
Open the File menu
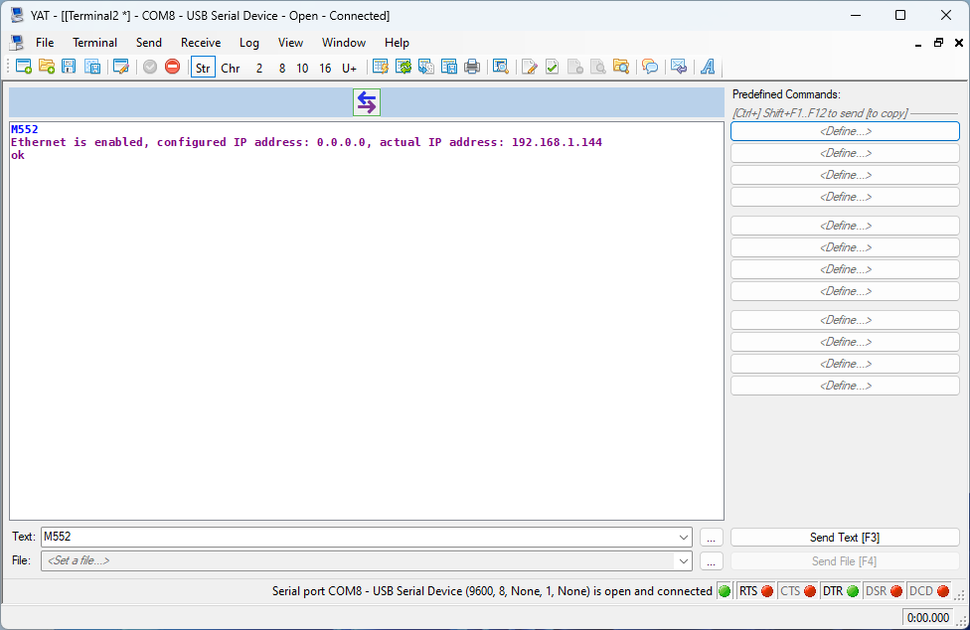click(x=45, y=43)
